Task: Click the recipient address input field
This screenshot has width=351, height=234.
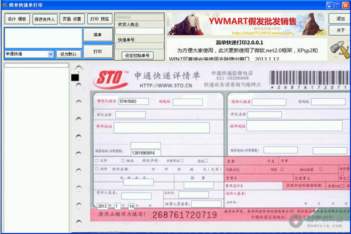Action: [x=294, y=125]
